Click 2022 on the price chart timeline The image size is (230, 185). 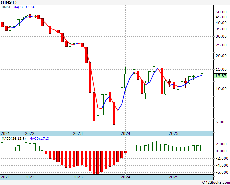click(30, 133)
